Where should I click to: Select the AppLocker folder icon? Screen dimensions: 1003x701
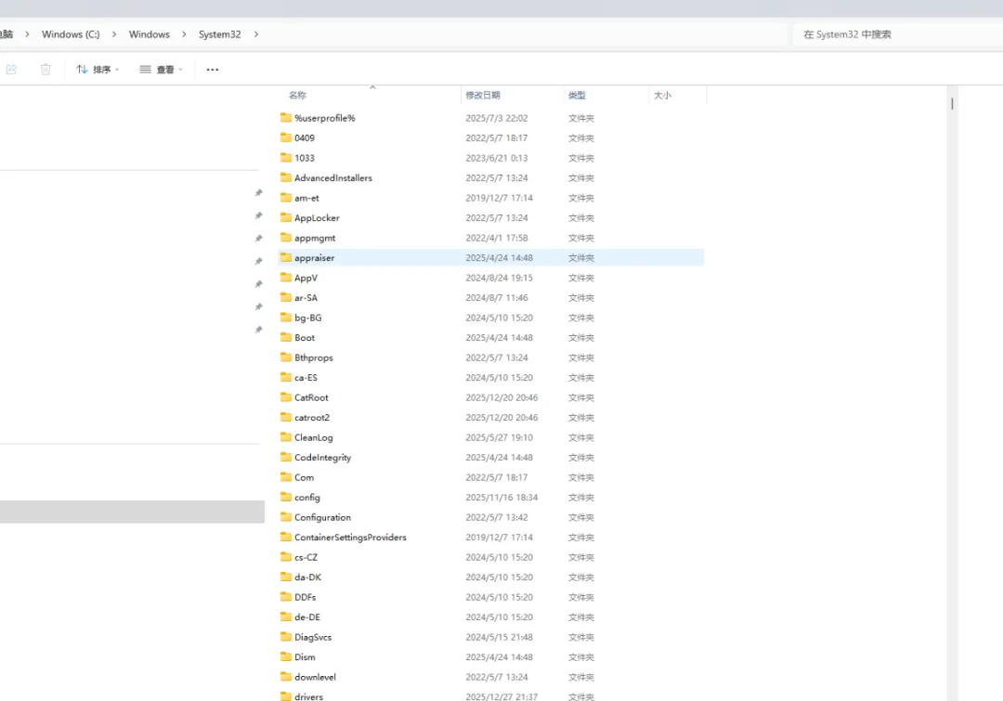(x=286, y=217)
